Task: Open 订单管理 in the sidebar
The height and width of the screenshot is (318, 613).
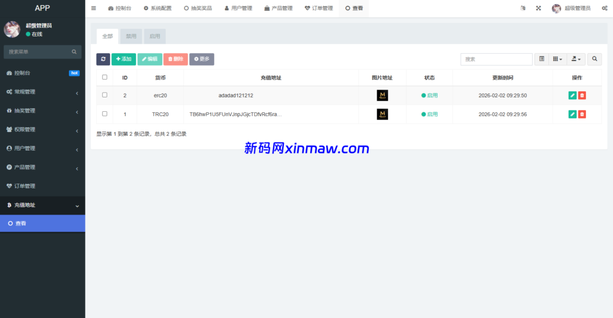Action: pos(43,186)
